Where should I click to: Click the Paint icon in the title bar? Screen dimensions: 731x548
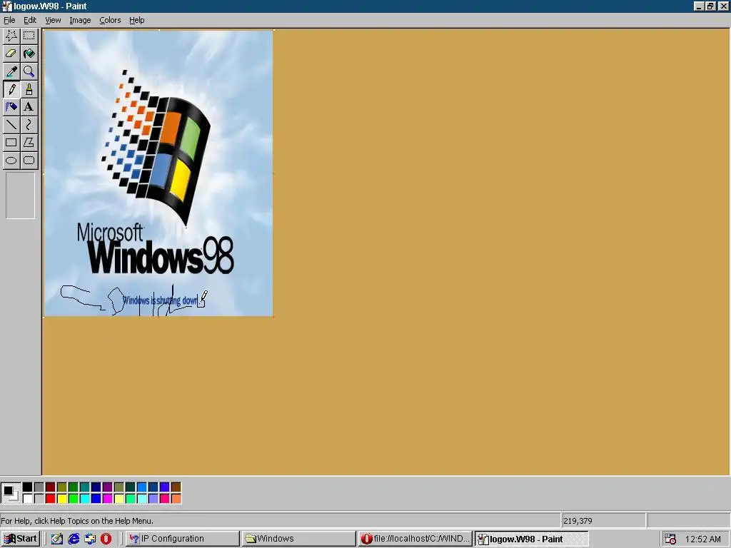click(6, 6)
